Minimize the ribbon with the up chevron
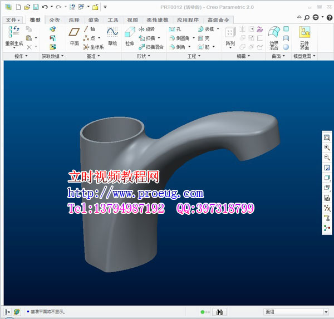This screenshot has width=334, height=319. point(299,17)
